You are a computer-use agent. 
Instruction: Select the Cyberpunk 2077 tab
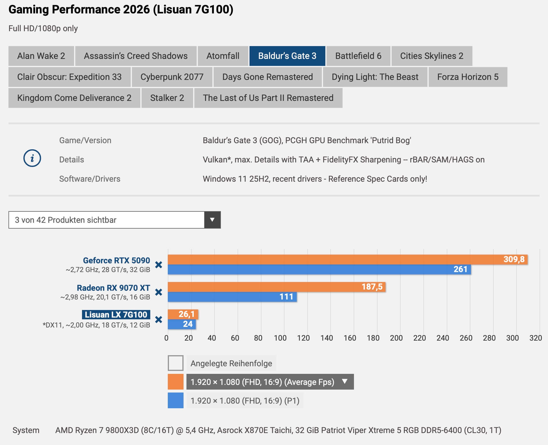point(172,77)
